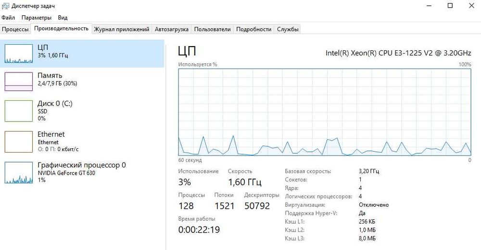Open the Службы tab
Image resolution: width=481 pixels, height=250 pixels.
[x=288, y=29]
